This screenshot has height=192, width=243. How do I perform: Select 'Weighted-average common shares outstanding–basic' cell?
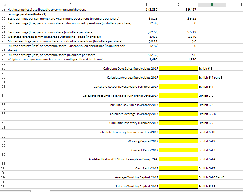tap(70, 37)
